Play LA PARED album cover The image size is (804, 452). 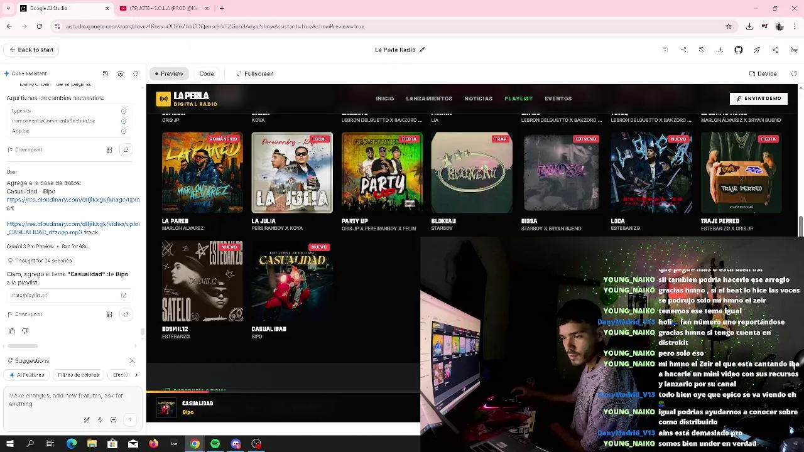(202, 173)
